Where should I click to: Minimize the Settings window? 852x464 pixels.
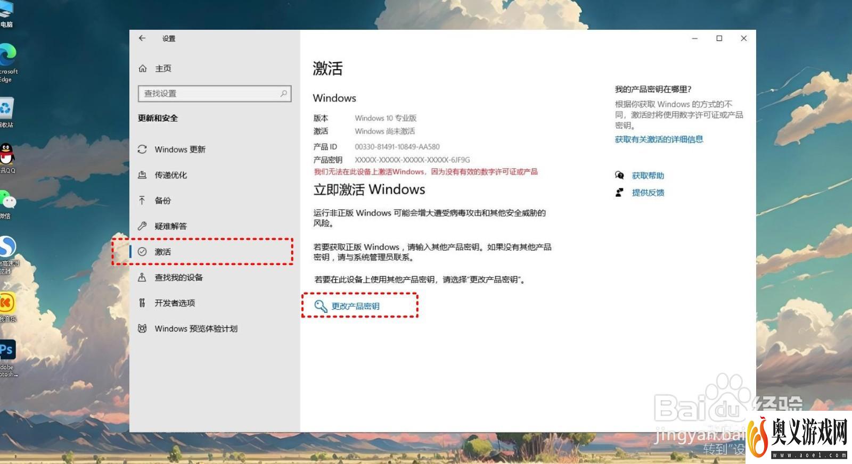pyautogui.click(x=695, y=38)
